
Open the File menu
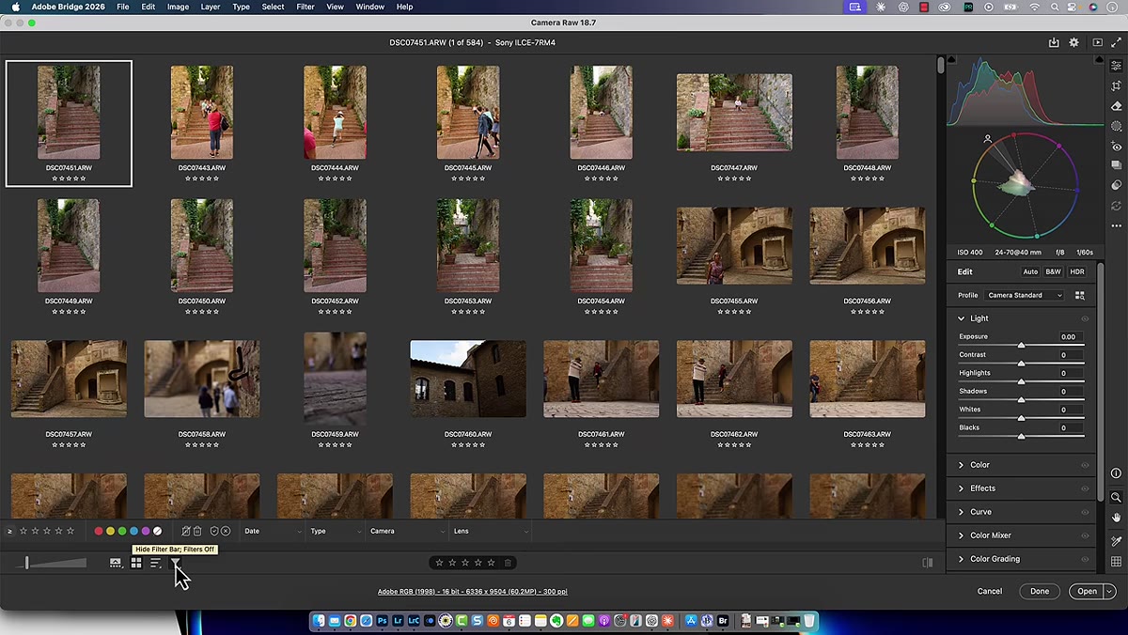point(123,7)
